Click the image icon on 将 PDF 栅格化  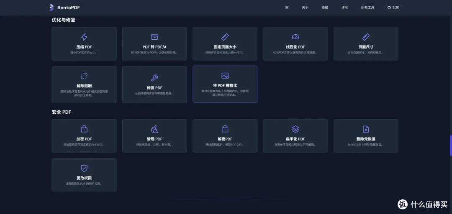(x=225, y=76)
